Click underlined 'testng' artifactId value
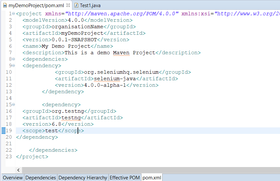The height and width of the screenshot is (181, 280). tap(71, 118)
